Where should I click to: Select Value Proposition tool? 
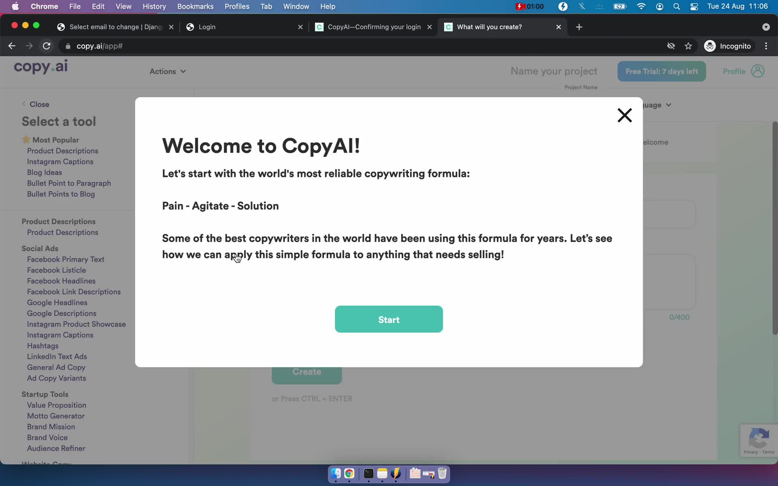(56, 405)
